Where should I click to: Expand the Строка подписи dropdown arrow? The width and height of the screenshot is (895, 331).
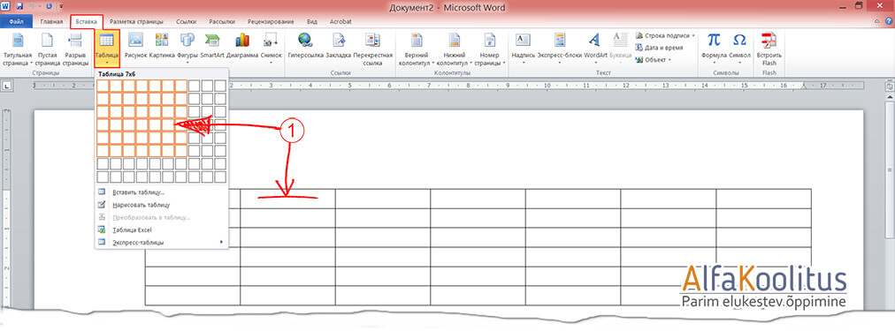point(693,36)
